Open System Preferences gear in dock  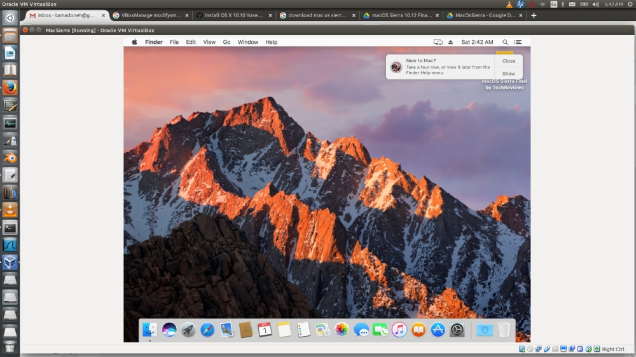[457, 330]
